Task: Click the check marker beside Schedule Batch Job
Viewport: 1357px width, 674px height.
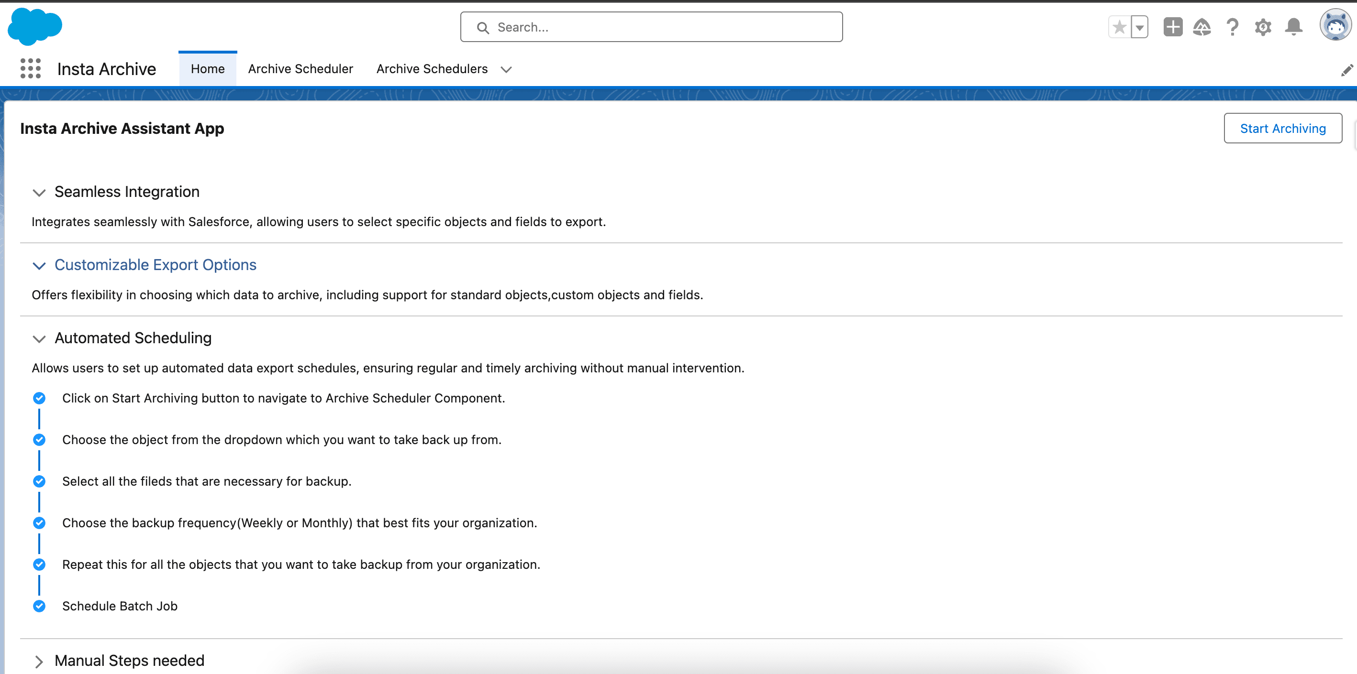Action: click(39, 606)
